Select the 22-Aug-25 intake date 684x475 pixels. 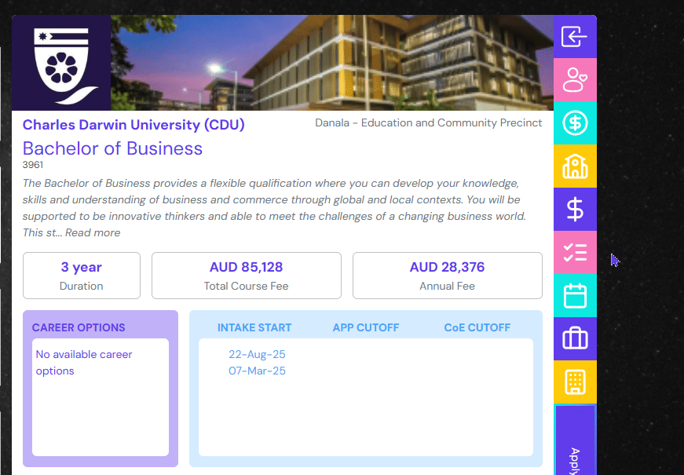click(x=257, y=355)
